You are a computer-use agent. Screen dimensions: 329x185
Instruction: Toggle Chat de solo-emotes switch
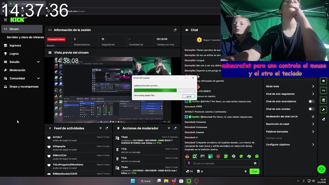tap(311, 109)
